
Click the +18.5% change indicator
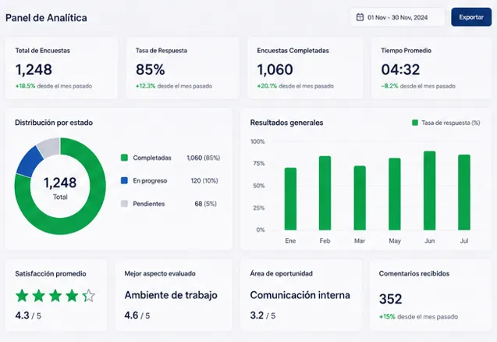click(25, 86)
